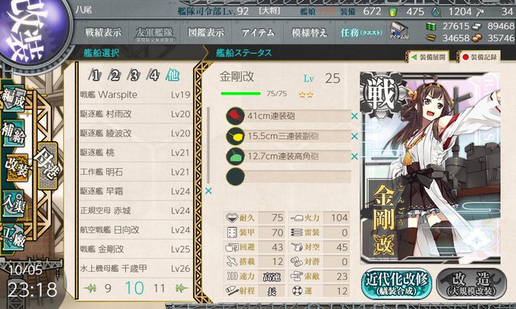Expand the 装備展開 equipment deploy tab
Image resolution: width=516 pixels, height=309 pixels.
[428, 57]
